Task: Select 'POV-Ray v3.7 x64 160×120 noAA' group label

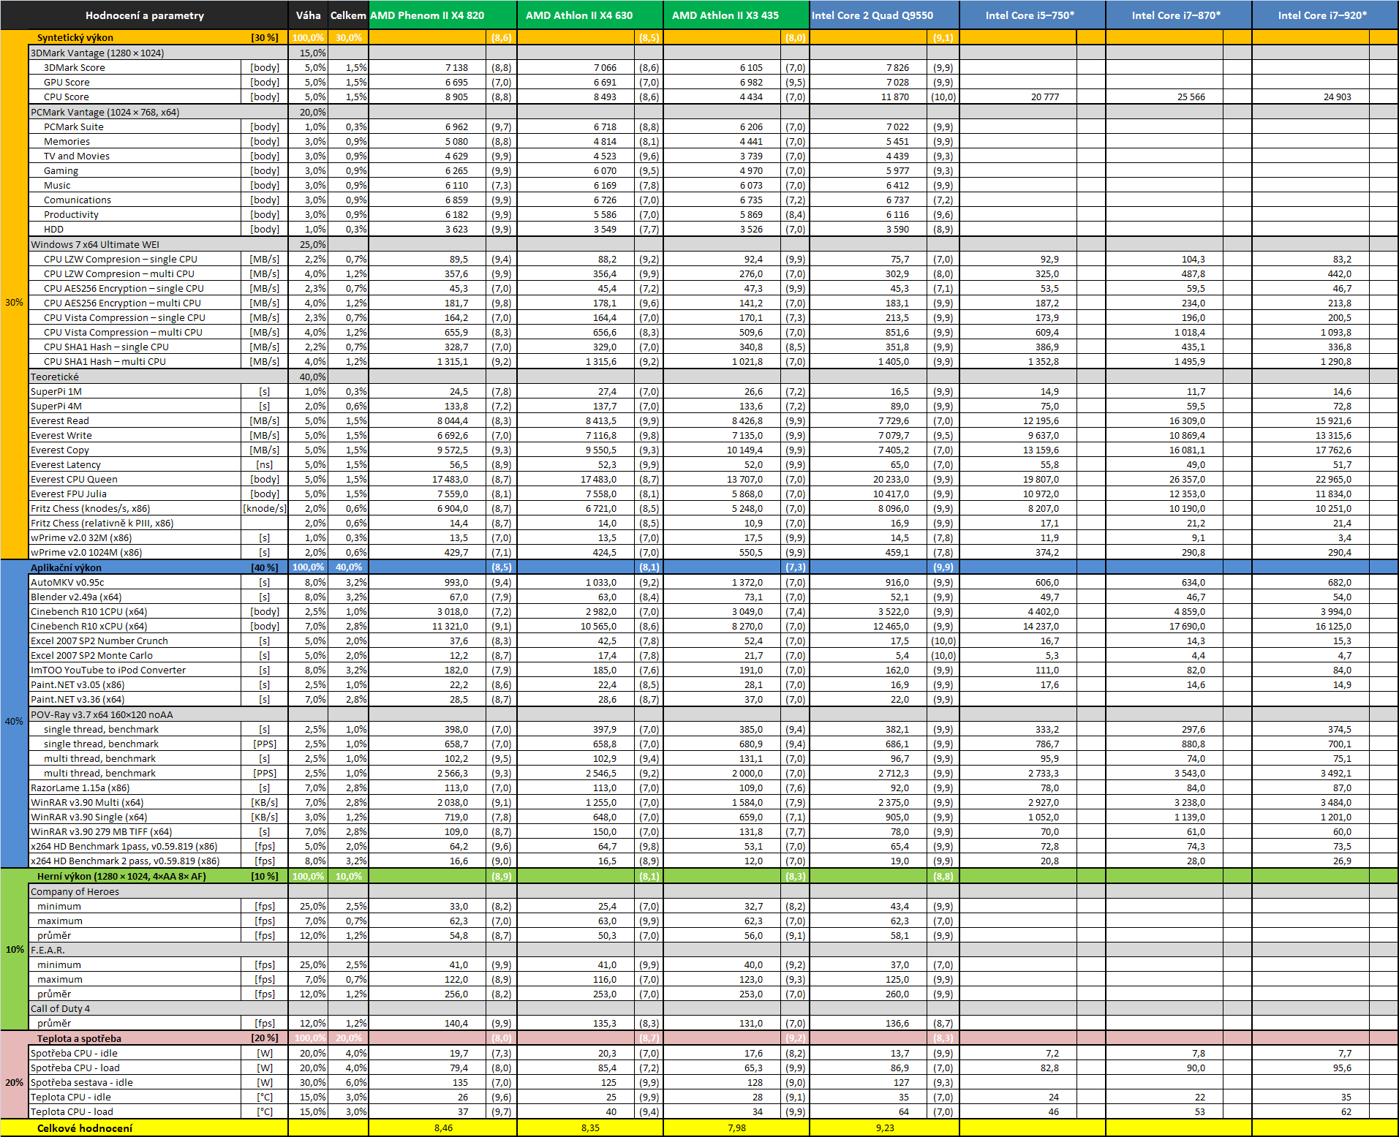Action: pos(102,714)
